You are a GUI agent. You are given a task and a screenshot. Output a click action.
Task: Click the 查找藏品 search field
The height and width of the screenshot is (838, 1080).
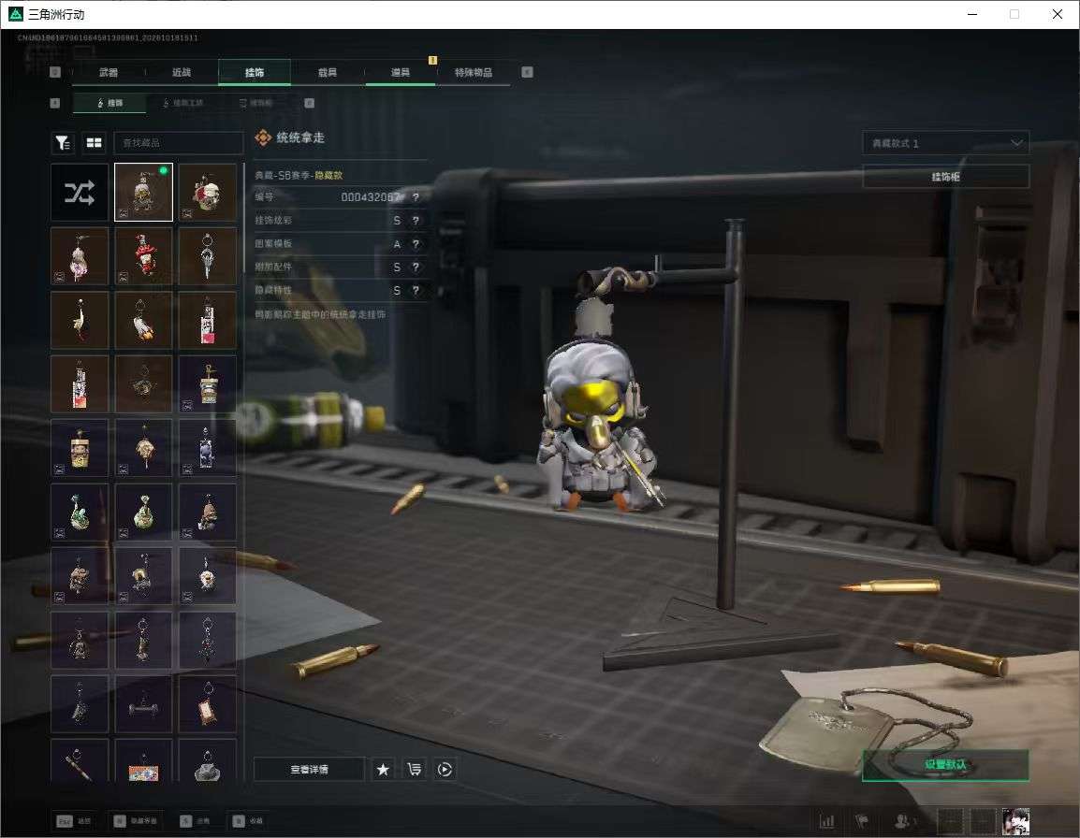pyautogui.click(x=179, y=142)
